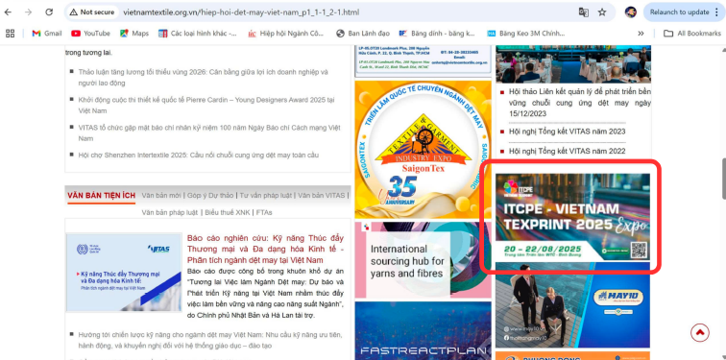The height and width of the screenshot is (360, 726).
Task: Open the YouTube bookmark
Action: [90, 34]
